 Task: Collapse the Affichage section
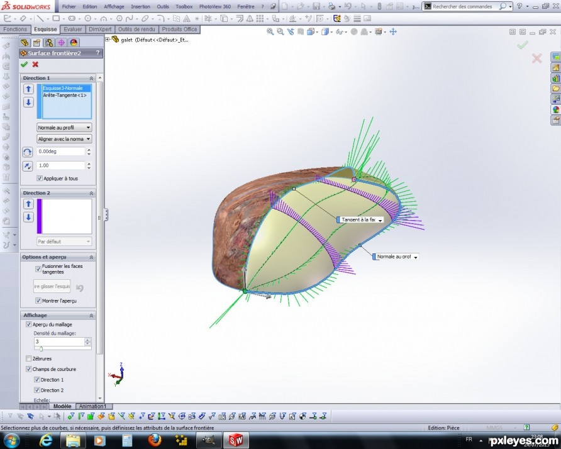click(x=91, y=316)
